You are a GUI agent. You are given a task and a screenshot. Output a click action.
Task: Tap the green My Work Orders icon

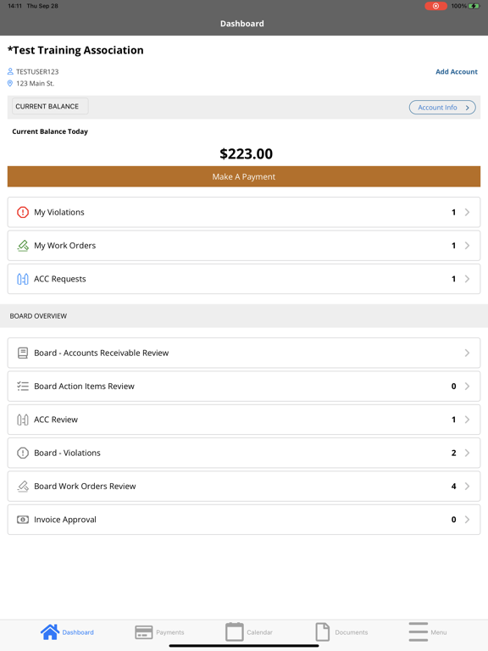pyautogui.click(x=23, y=246)
